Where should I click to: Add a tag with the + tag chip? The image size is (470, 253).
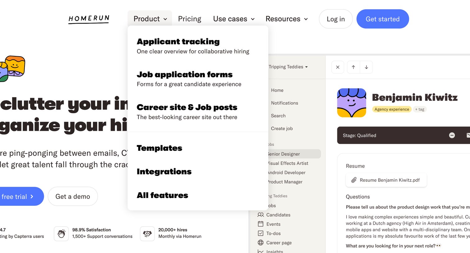[x=420, y=109]
